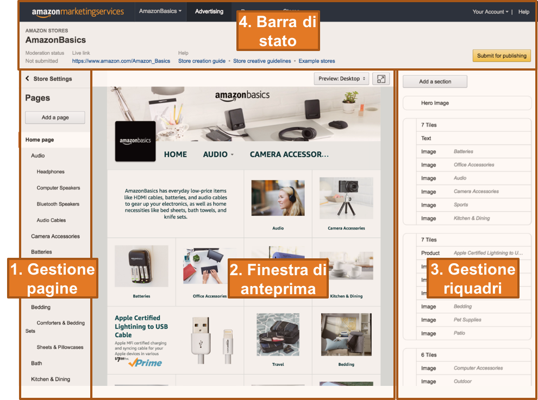Select the Advertising tab

pyautogui.click(x=209, y=11)
